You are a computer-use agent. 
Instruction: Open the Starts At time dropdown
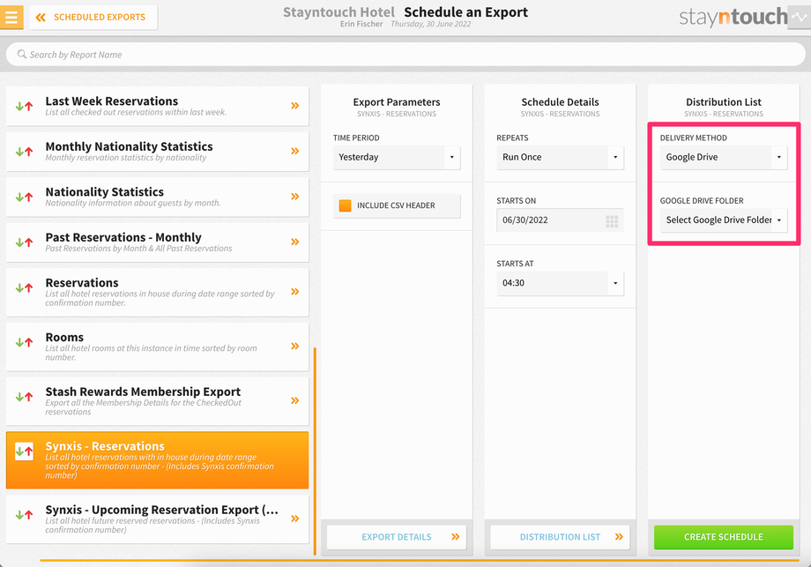coord(560,283)
